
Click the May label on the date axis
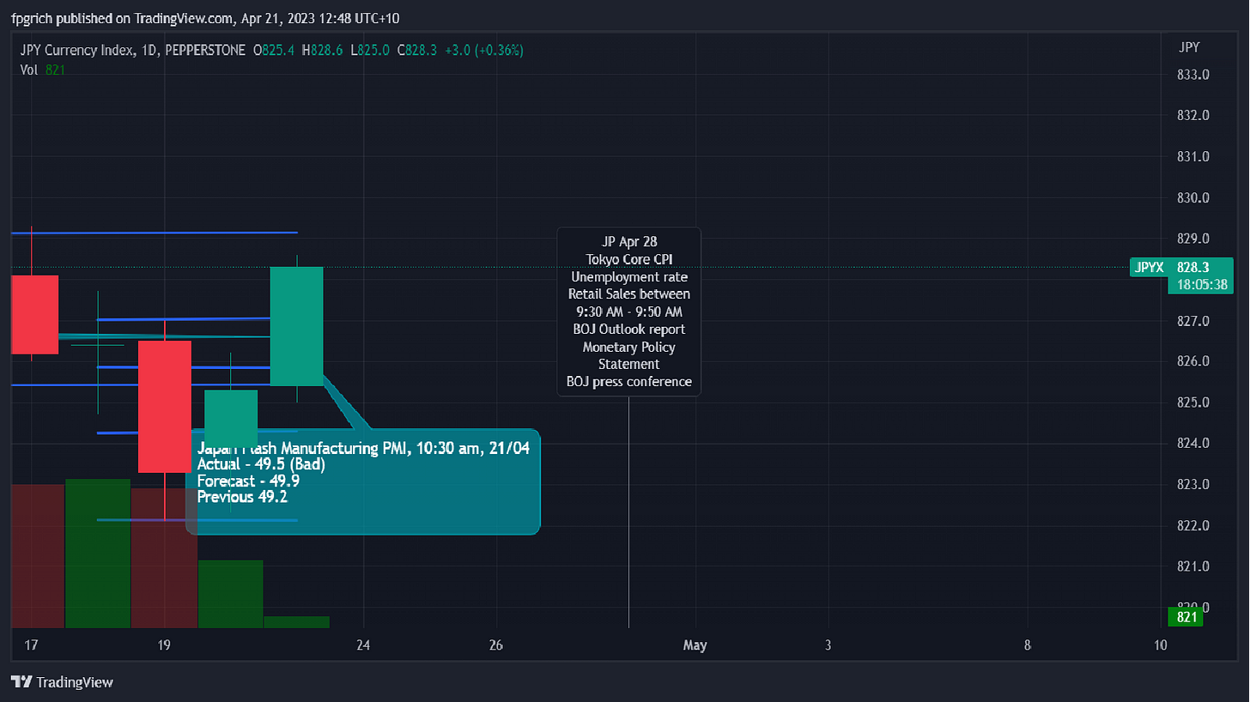695,645
